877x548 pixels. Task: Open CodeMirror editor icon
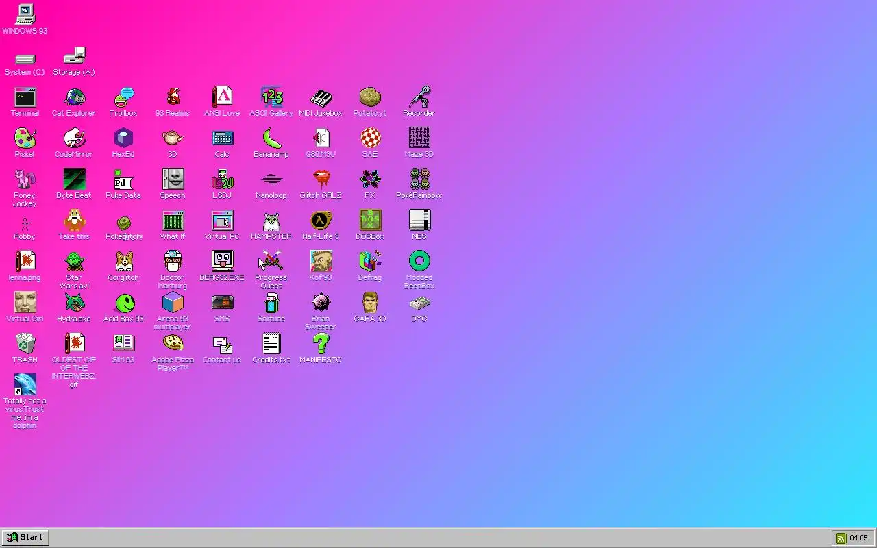click(x=74, y=138)
